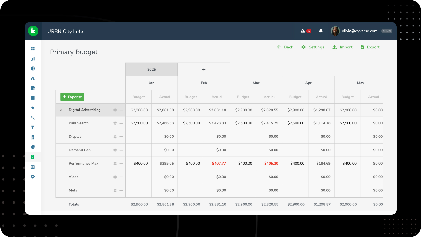
Task: Open the tag icon in the sidebar
Action: pos(33,147)
